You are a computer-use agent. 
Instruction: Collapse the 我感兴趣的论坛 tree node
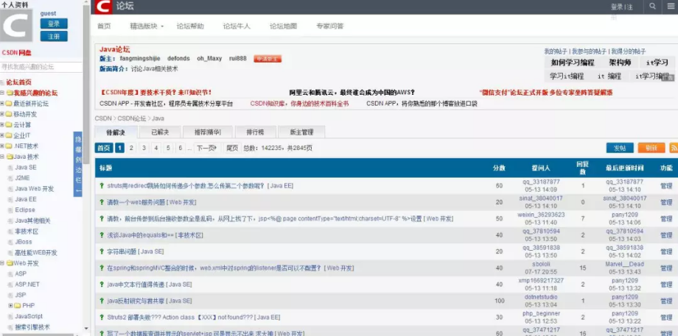coord(2,93)
